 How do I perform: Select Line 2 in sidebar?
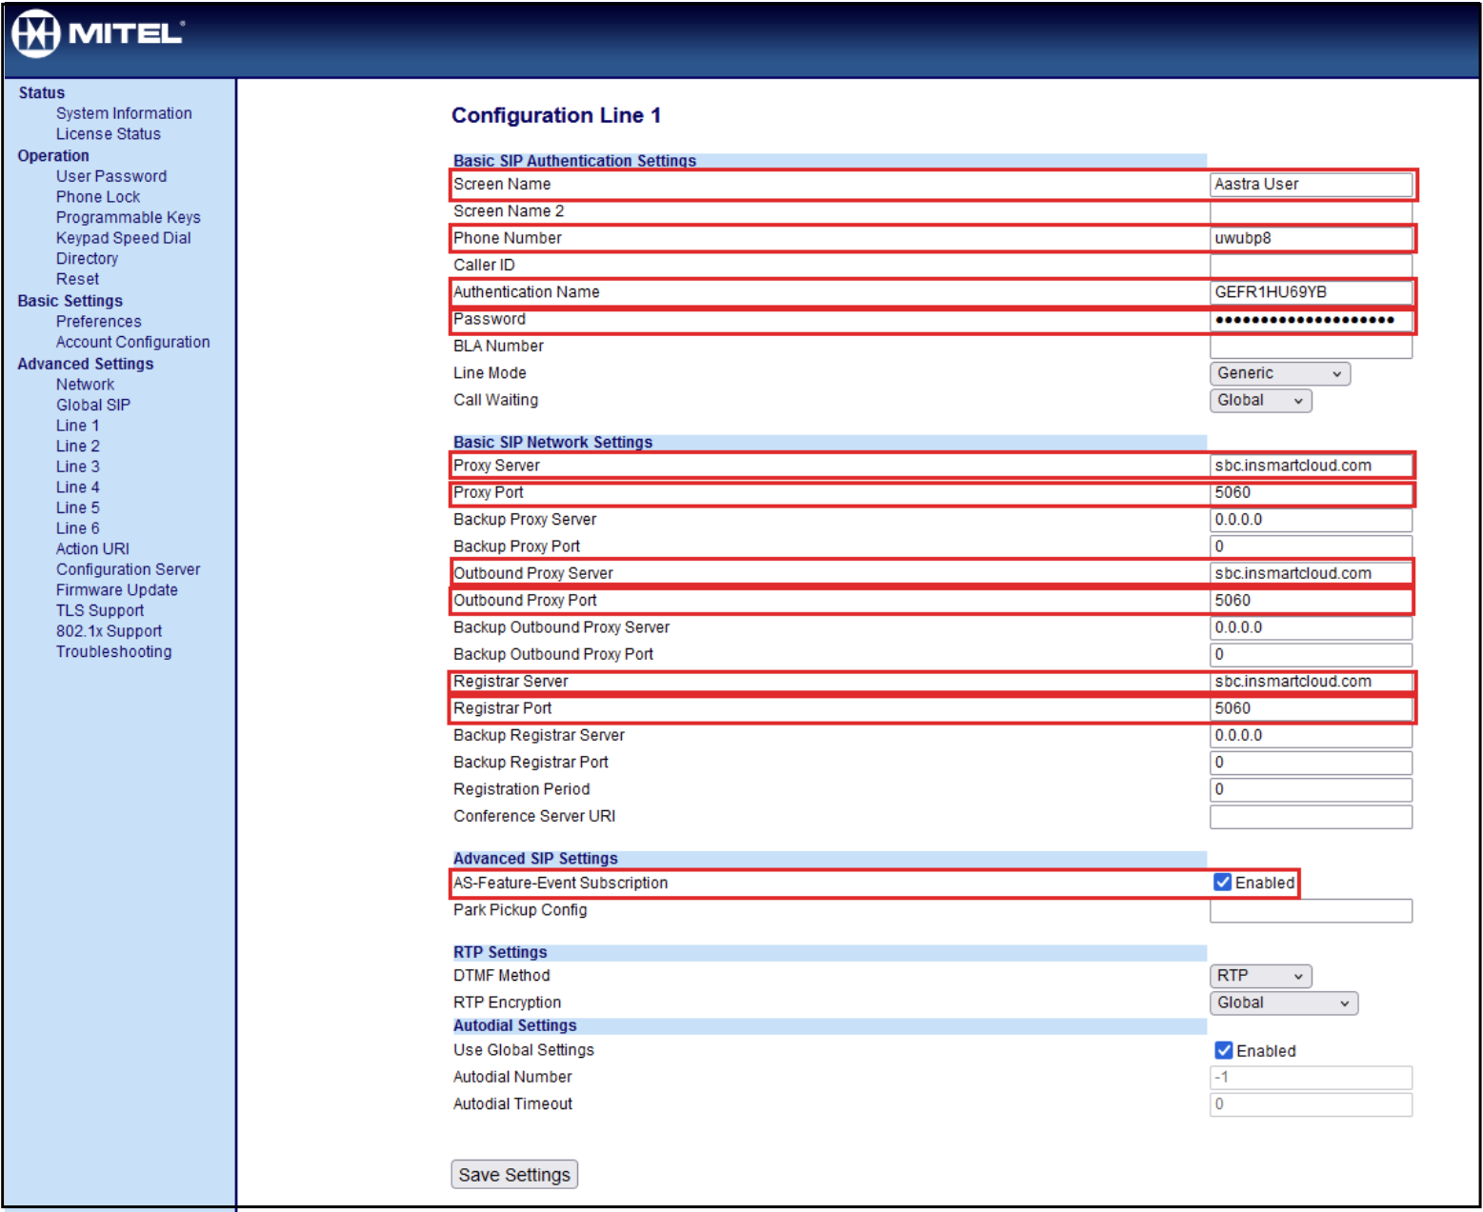[77, 447]
